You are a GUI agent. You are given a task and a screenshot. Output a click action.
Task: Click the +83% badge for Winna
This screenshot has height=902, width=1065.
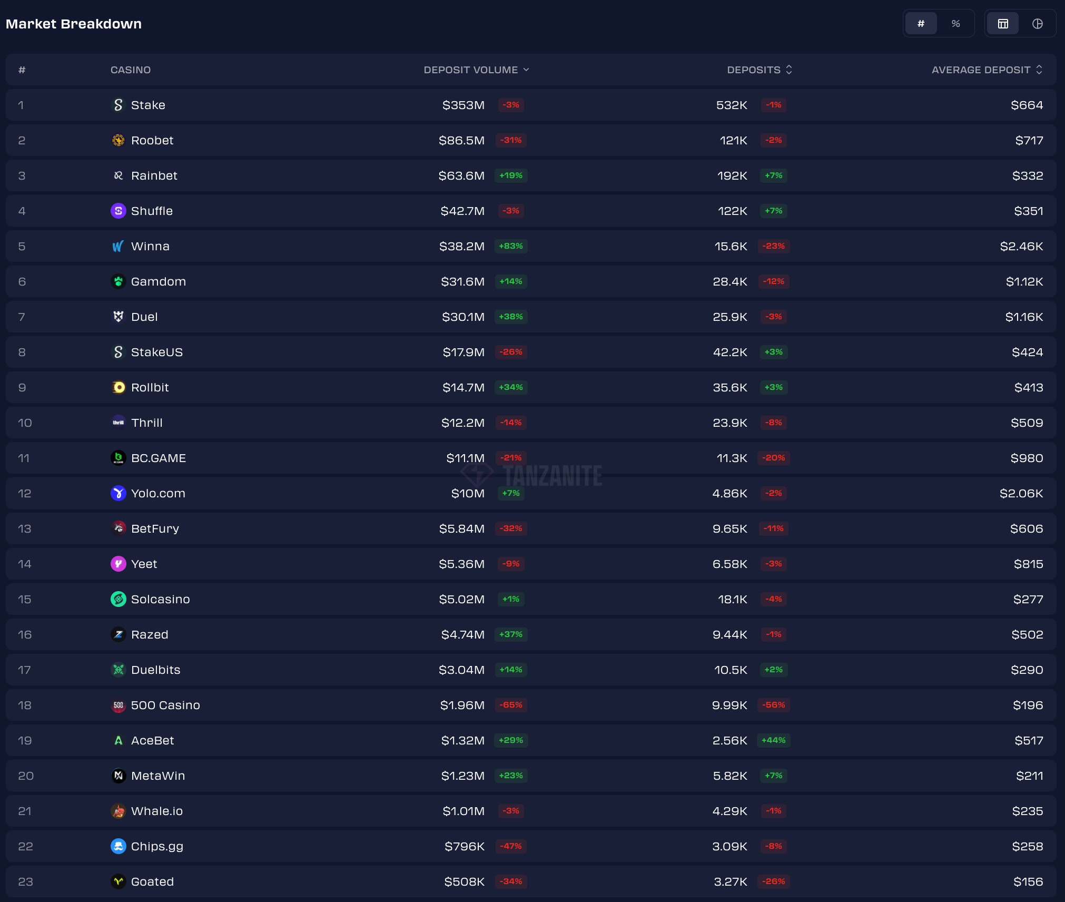point(511,246)
